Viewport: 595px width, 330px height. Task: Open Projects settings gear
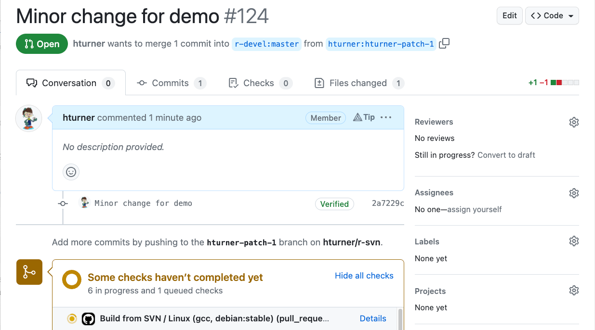(x=573, y=291)
